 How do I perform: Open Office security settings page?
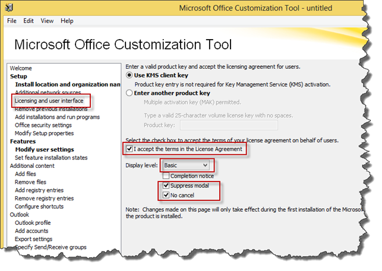(43, 125)
